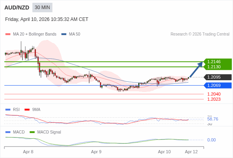
Task: Click the RSI legend label
Action: click(x=16, y=110)
